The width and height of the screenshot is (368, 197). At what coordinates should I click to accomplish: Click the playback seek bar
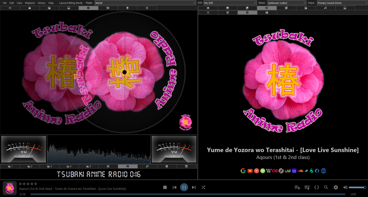pos(188,194)
